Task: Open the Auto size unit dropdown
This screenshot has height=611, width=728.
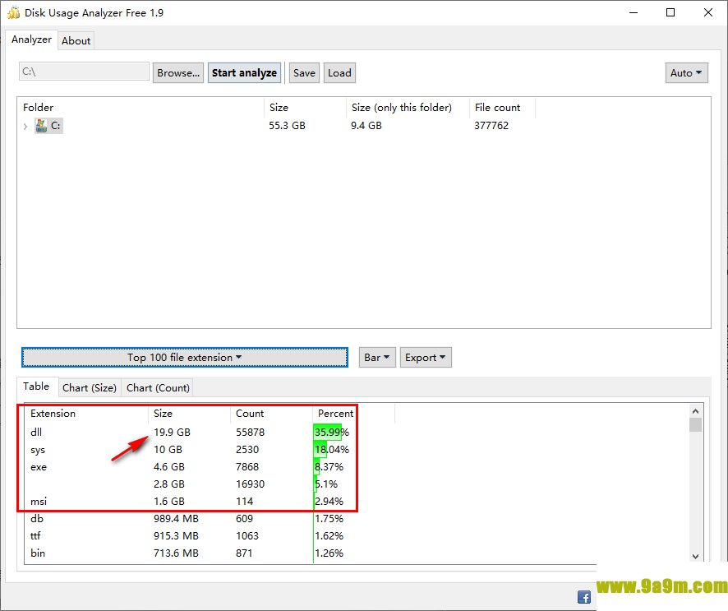Action: [686, 73]
